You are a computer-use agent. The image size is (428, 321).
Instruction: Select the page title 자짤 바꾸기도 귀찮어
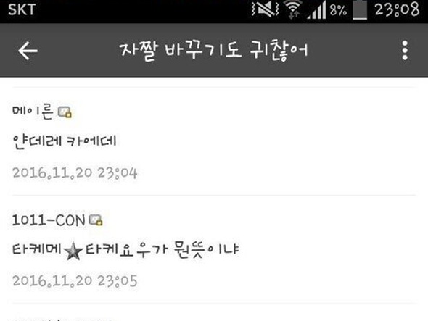(x=213, y=51)
